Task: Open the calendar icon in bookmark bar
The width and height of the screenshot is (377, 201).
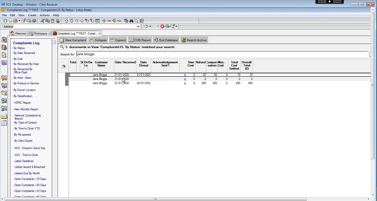Action: coord(4,40)
